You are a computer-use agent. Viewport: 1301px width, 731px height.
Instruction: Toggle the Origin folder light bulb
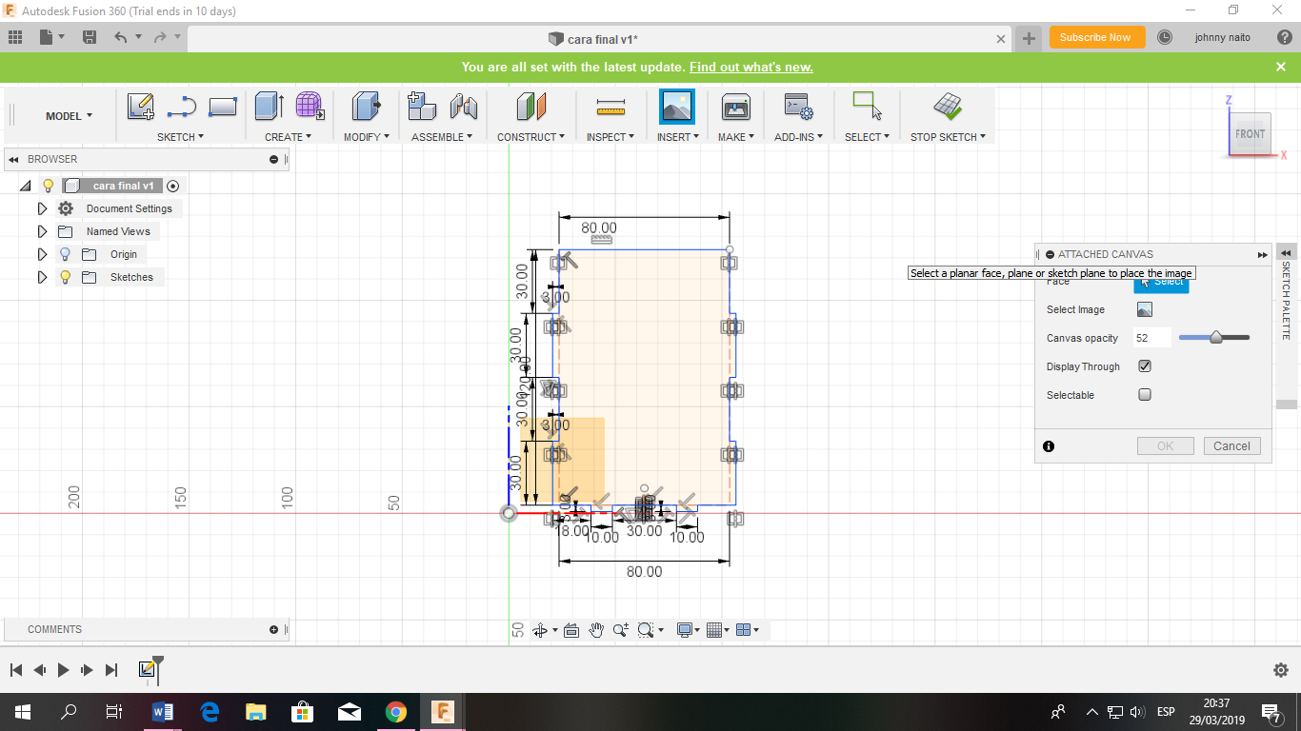click(x=65, y=254)
